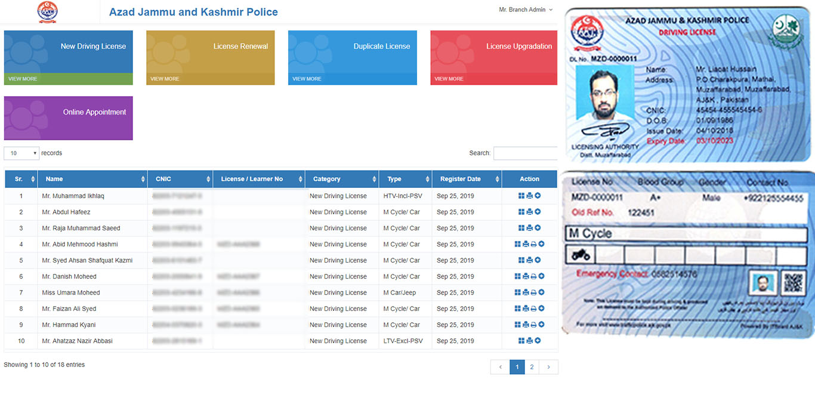Viewport: 815px width, 395px height.
Task: Click outline printer icon for Faizan Ali Syed
Action: point(533,308)
